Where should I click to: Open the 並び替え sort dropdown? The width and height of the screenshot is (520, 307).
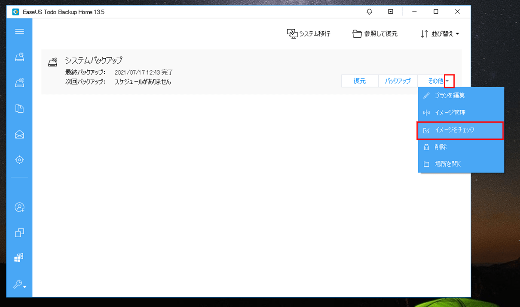click(x=440, y=34)
